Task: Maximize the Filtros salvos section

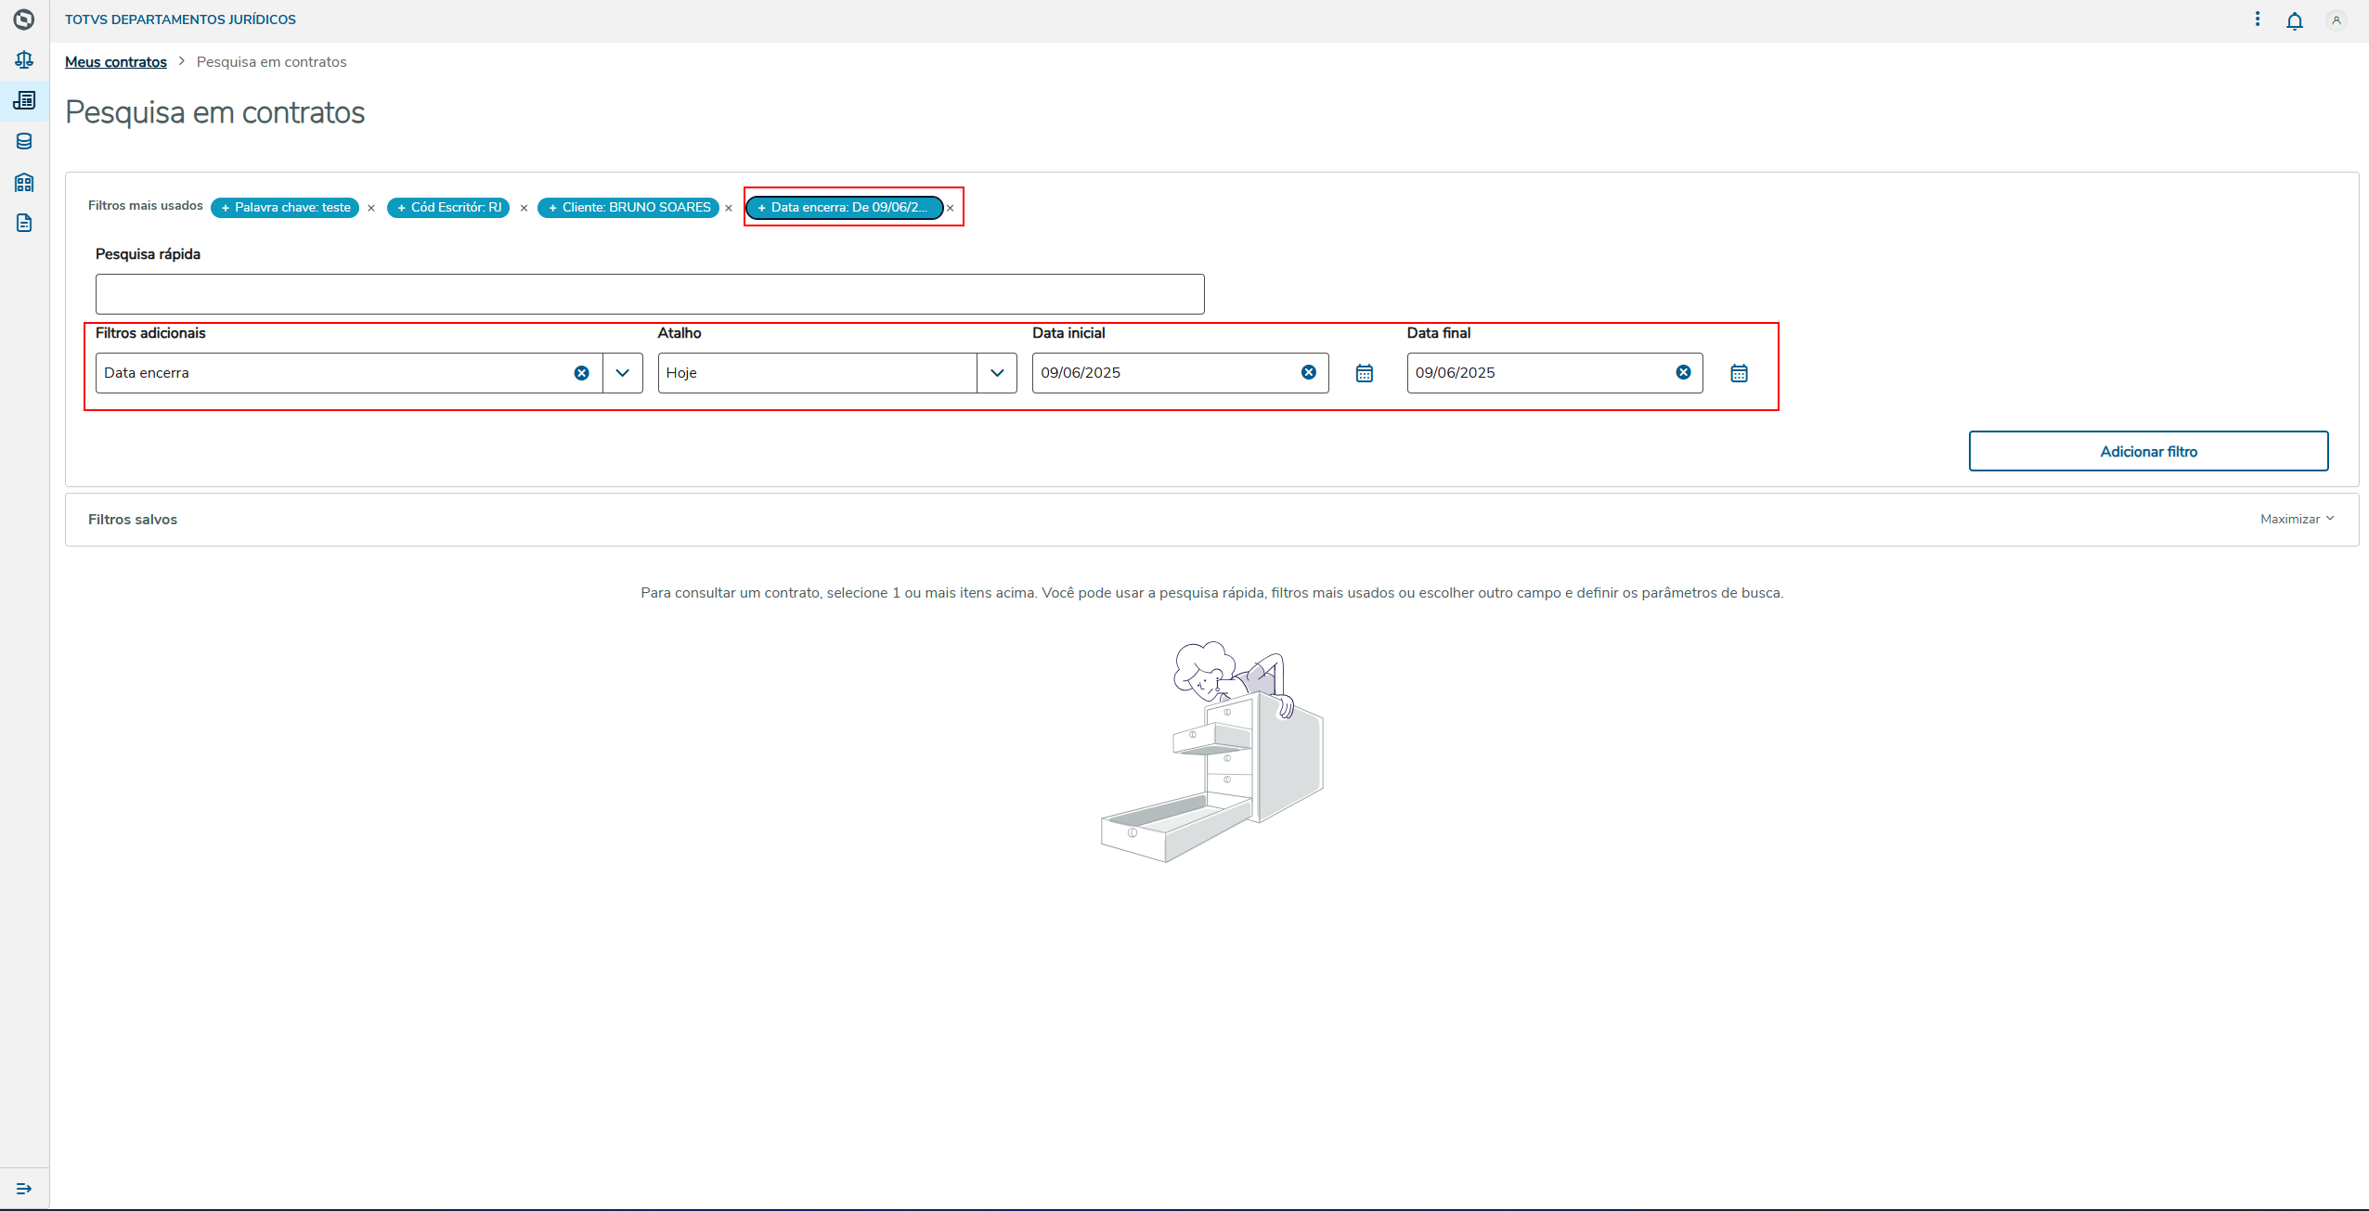Action: [x=2297, y=519]
